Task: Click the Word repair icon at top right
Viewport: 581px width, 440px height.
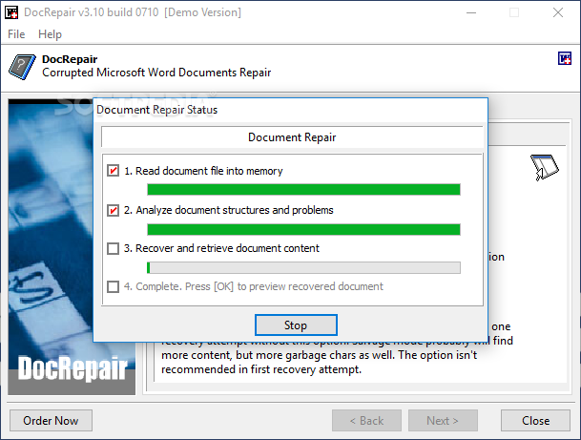Action: [x=565, y=58]
